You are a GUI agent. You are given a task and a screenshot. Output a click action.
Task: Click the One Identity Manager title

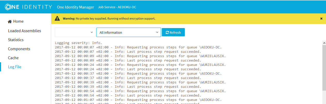click(x=76, y=7)
